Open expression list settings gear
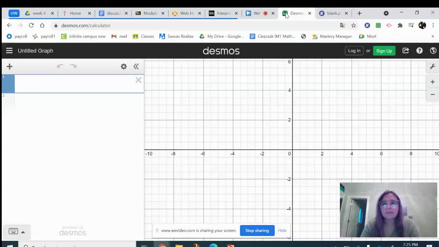This screenshot has height=247, width=439. click(124, 67)
